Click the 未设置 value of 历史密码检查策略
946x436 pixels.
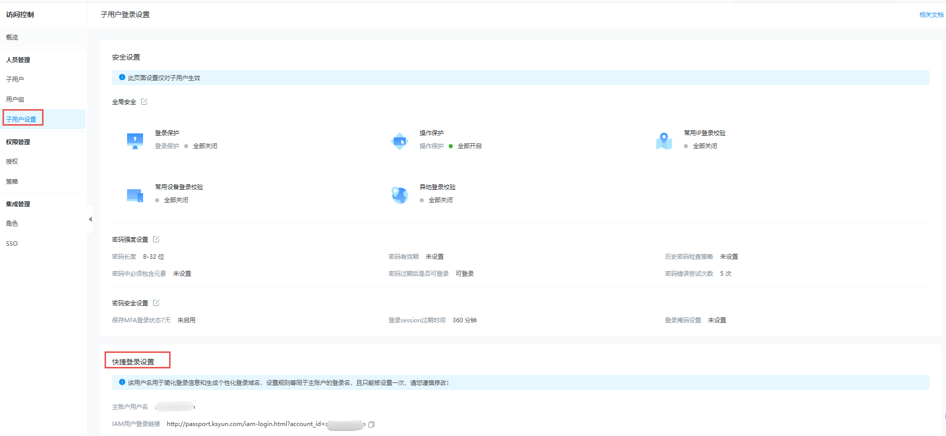[729, 257]
